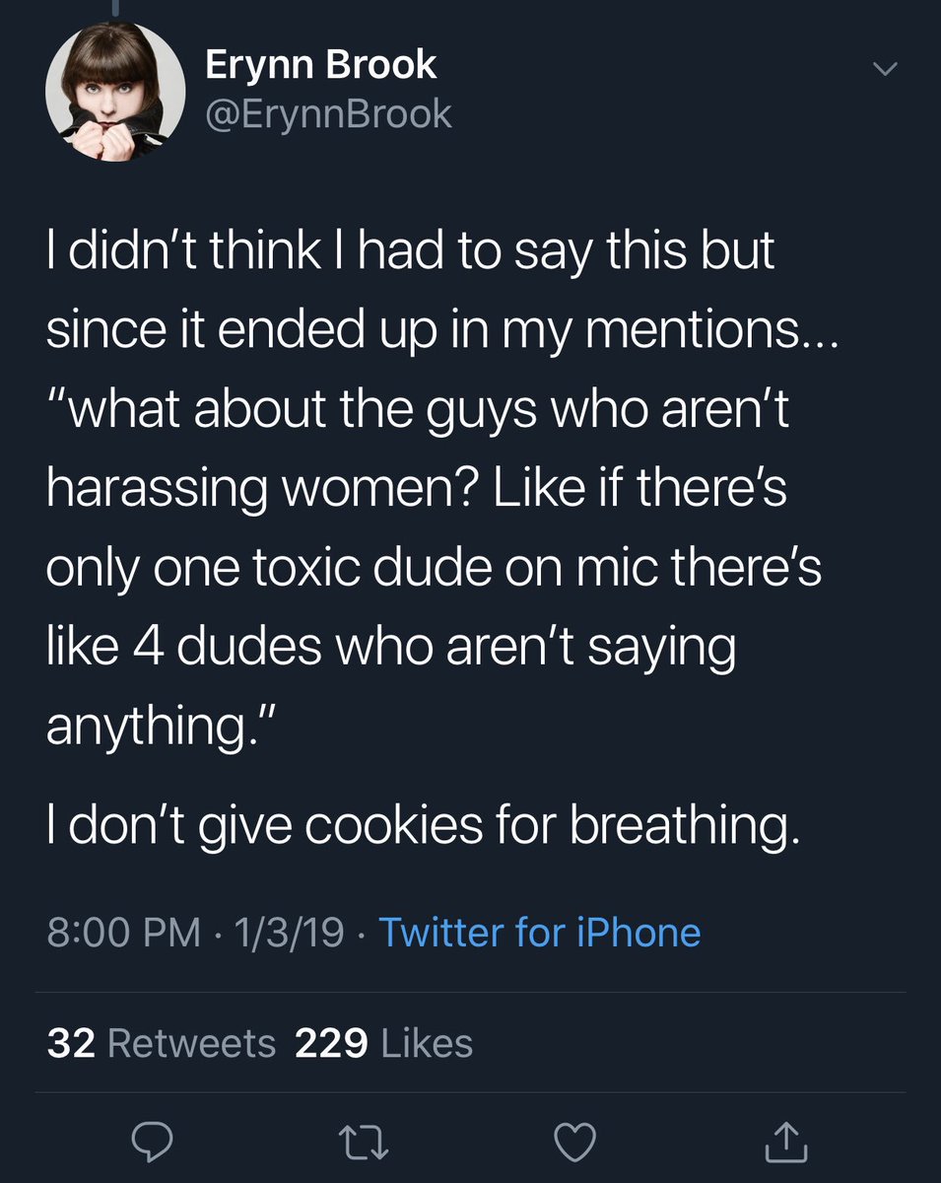941x1183 pixels.
Task: Visit the @ErynnBrook handle
Action: [x=328, y=114]
